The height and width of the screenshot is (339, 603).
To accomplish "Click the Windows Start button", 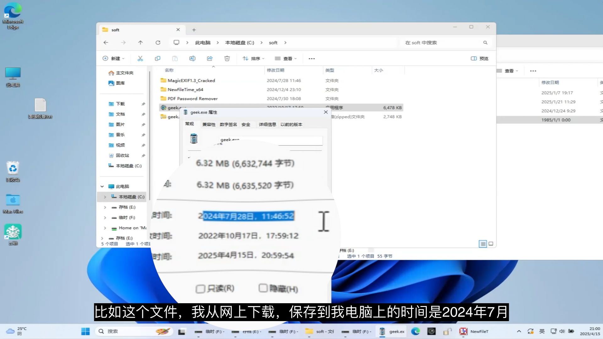I will [85, 331].
